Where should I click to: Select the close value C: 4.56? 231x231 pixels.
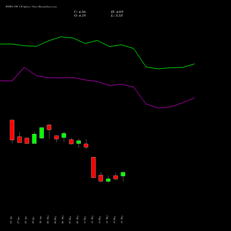80,12
